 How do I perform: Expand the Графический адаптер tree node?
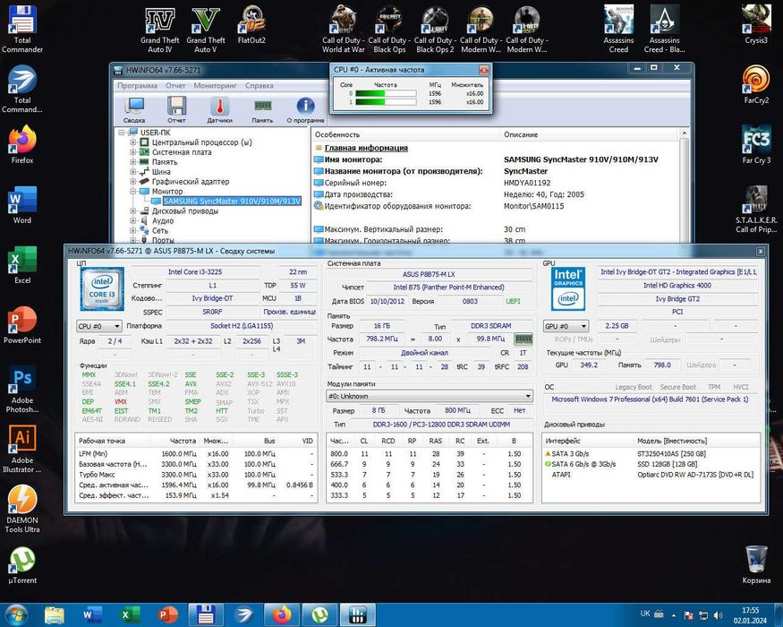(x=133, y=182)
